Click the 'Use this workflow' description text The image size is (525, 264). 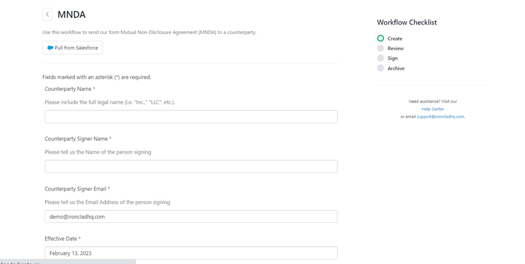[x=149, y=32]
